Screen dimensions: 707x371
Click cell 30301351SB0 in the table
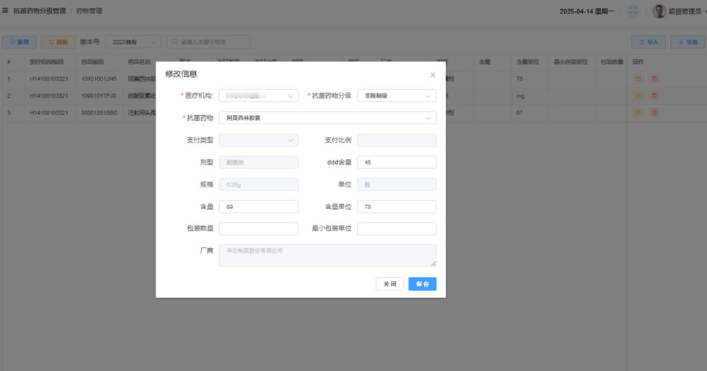[99, 112]
